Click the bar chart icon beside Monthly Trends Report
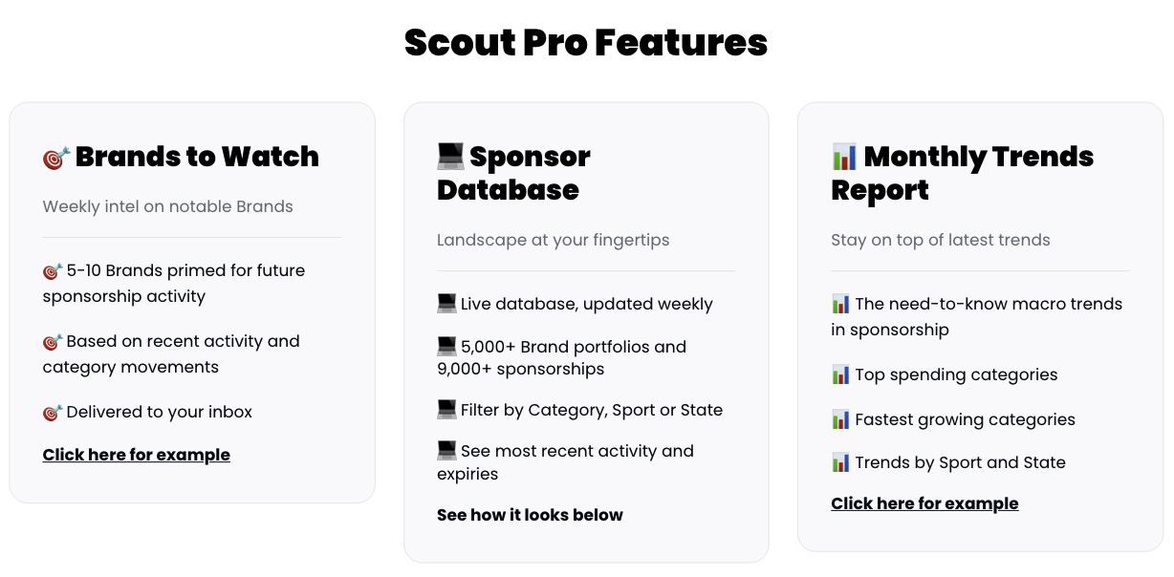The width and height of the screenshot is (1174, 577). point(844,156)
